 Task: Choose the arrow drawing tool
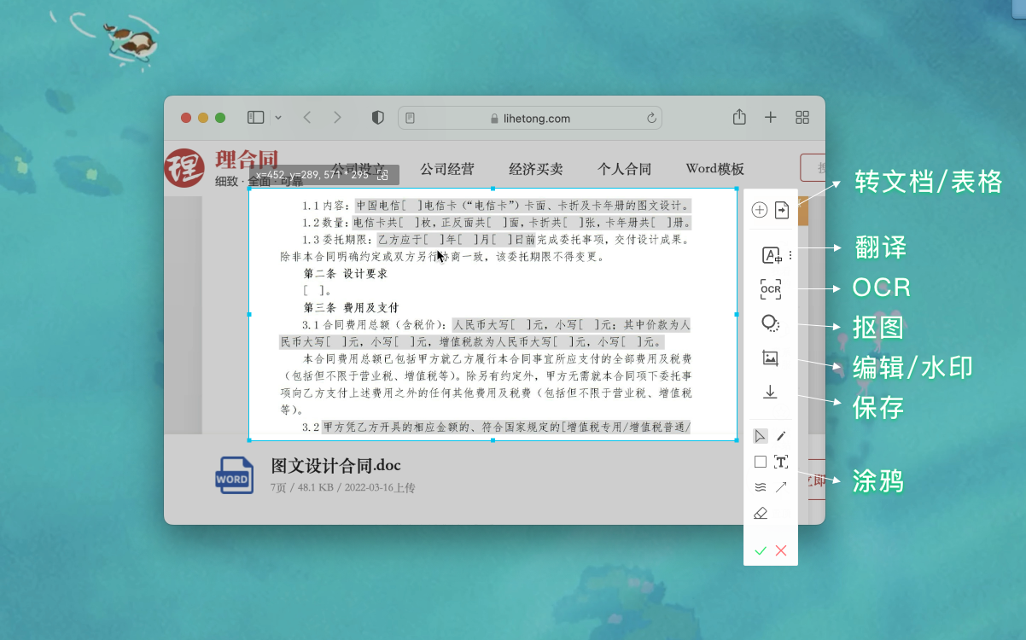781,487
